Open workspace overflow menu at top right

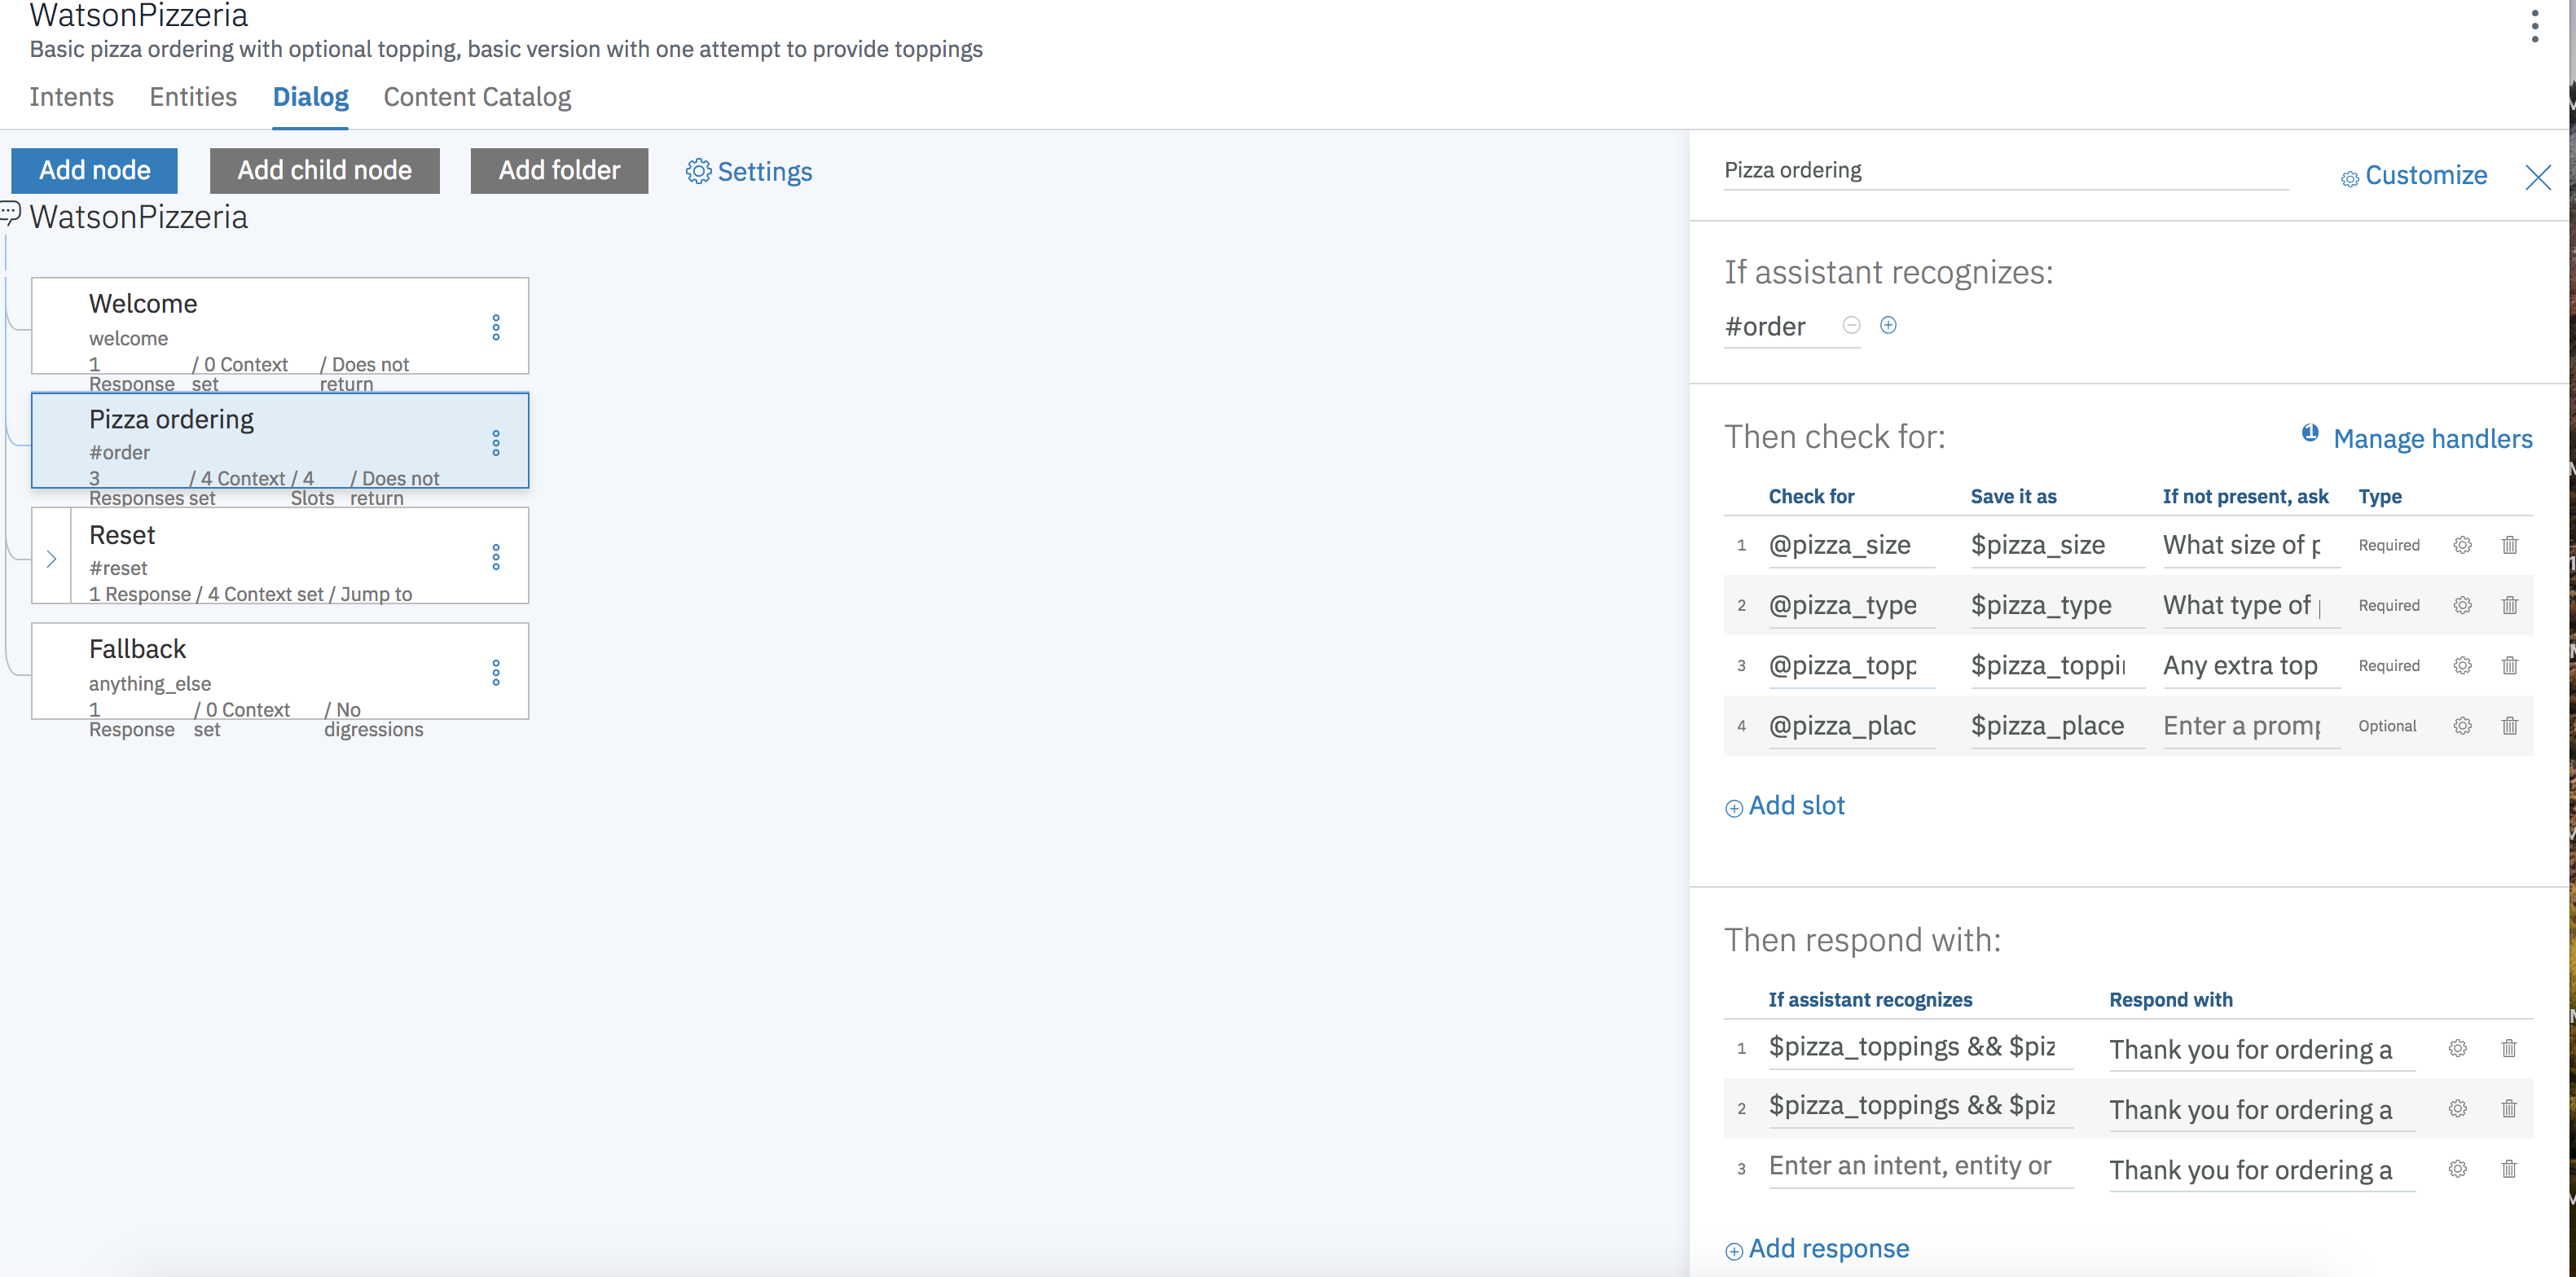(2534, 26)
